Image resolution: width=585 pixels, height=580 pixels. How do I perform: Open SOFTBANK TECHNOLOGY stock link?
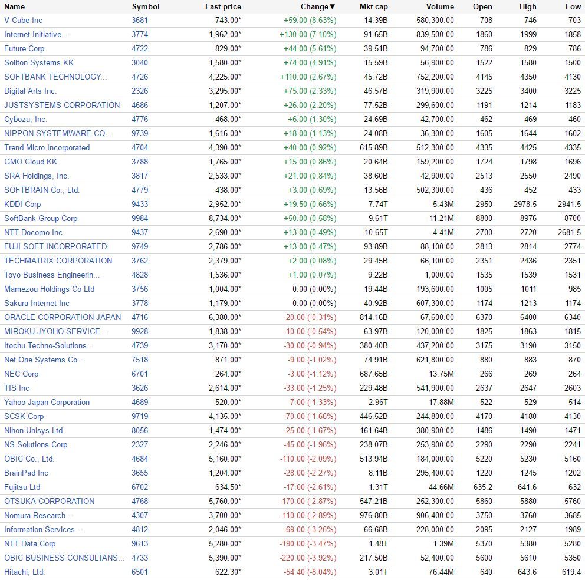[x=55, y=77]
